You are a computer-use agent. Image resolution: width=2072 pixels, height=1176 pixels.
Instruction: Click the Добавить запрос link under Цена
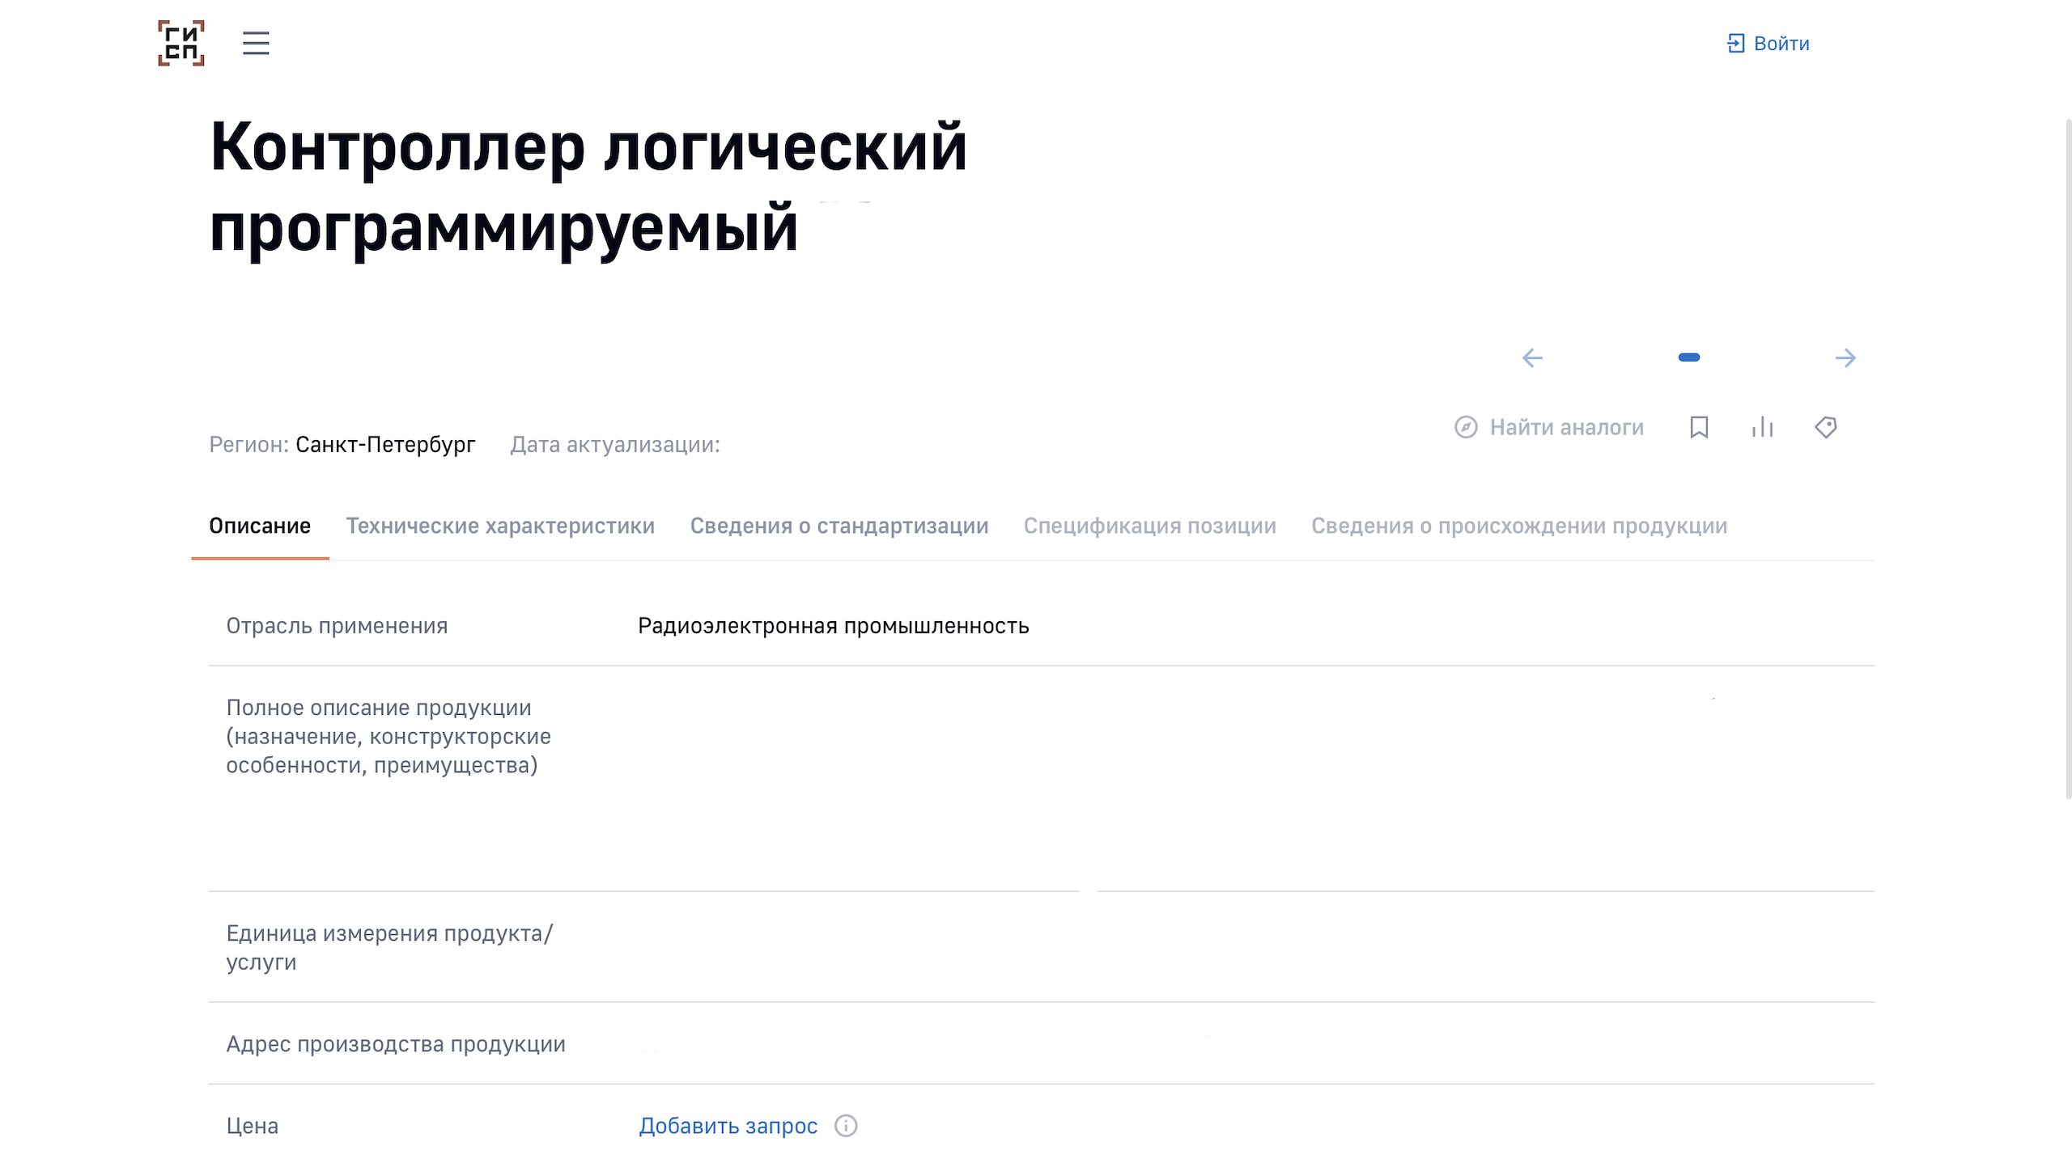coord(727,1125)
